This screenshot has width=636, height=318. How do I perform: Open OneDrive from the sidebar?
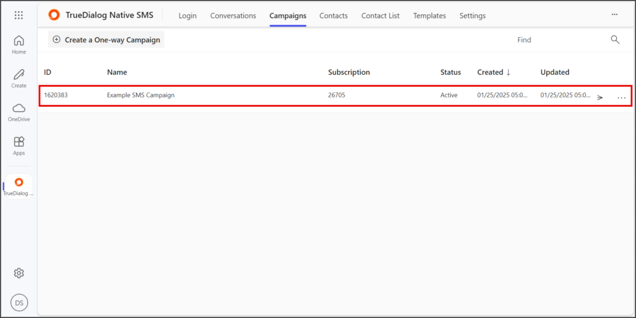point(19,112)
